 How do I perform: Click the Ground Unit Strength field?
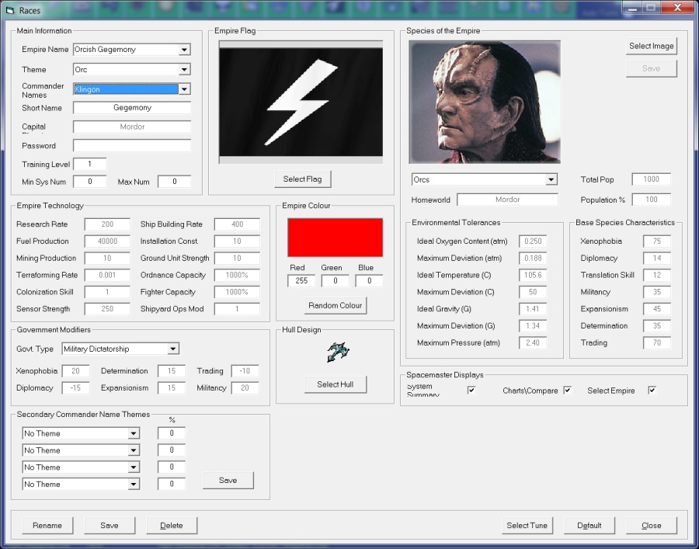[x=237, y=258]
